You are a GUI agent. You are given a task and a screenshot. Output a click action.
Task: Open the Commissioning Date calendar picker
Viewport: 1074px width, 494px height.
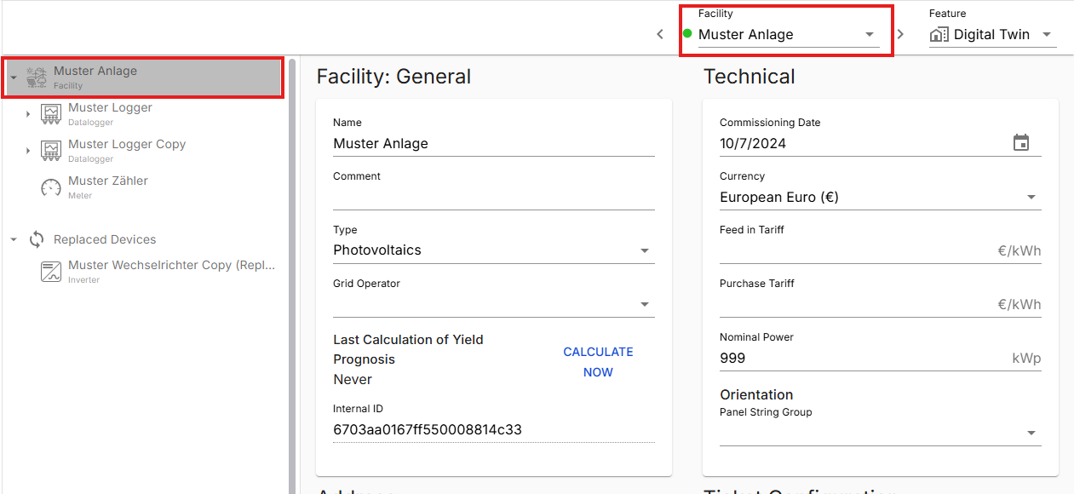[x=1021, y=143]
